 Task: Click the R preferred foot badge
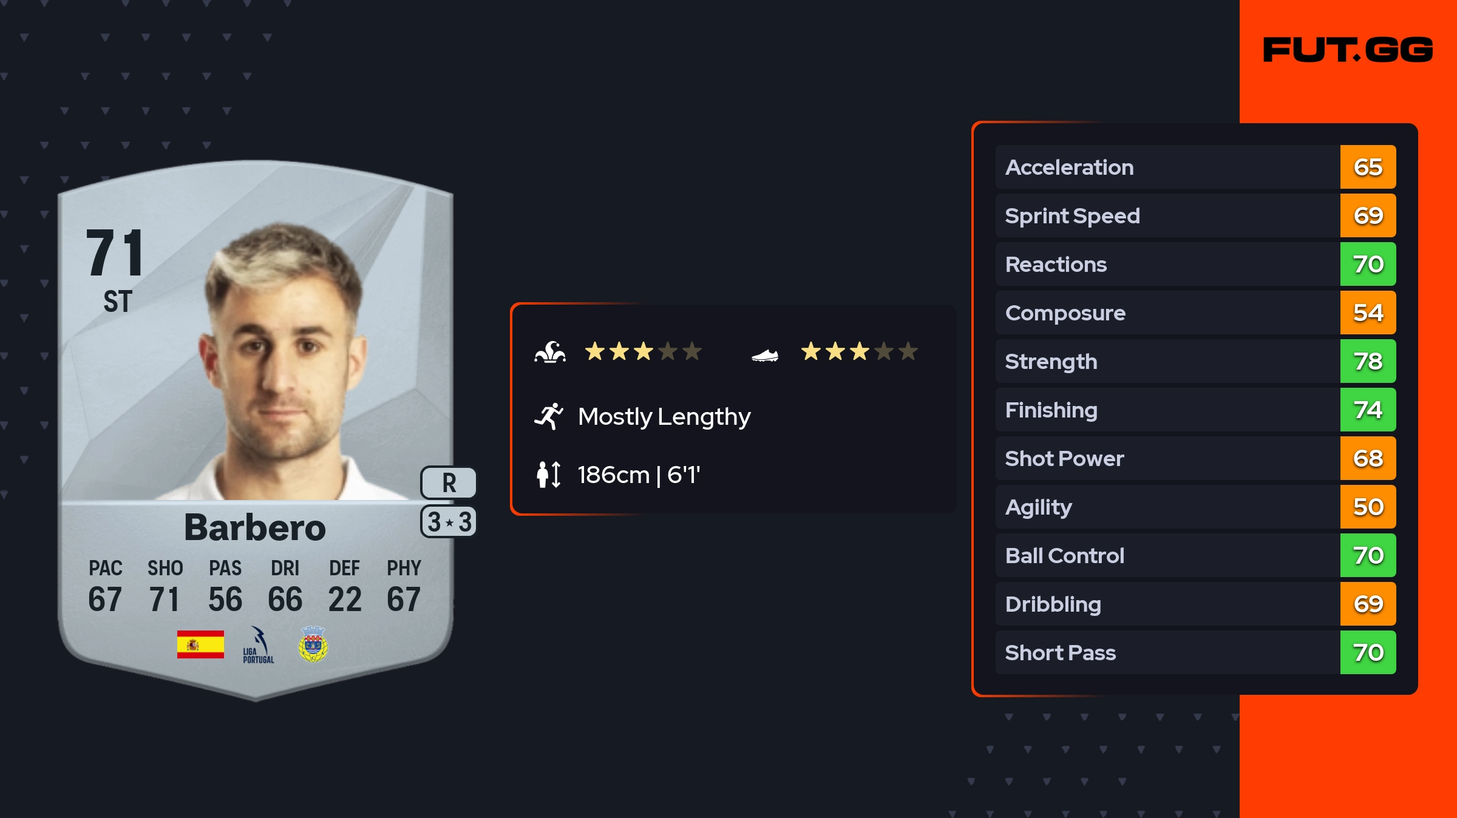449,483
